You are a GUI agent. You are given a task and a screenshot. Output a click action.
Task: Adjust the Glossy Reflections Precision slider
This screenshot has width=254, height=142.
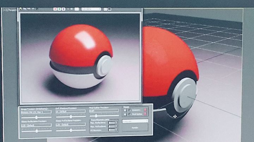[37, 131]
